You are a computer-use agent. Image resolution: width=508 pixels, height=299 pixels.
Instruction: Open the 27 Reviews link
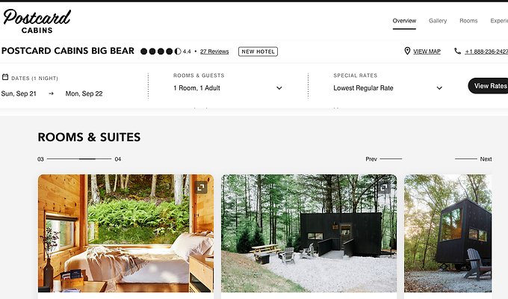214,52
